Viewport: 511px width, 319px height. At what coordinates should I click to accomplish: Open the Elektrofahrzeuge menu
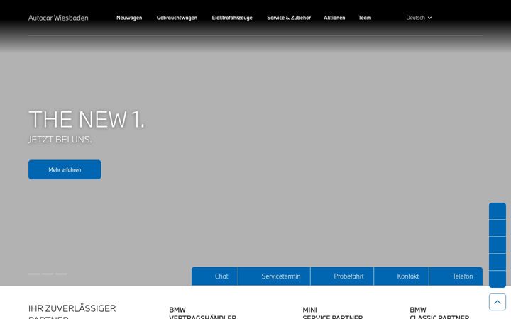pyautogui.click(x=232, y=18)
